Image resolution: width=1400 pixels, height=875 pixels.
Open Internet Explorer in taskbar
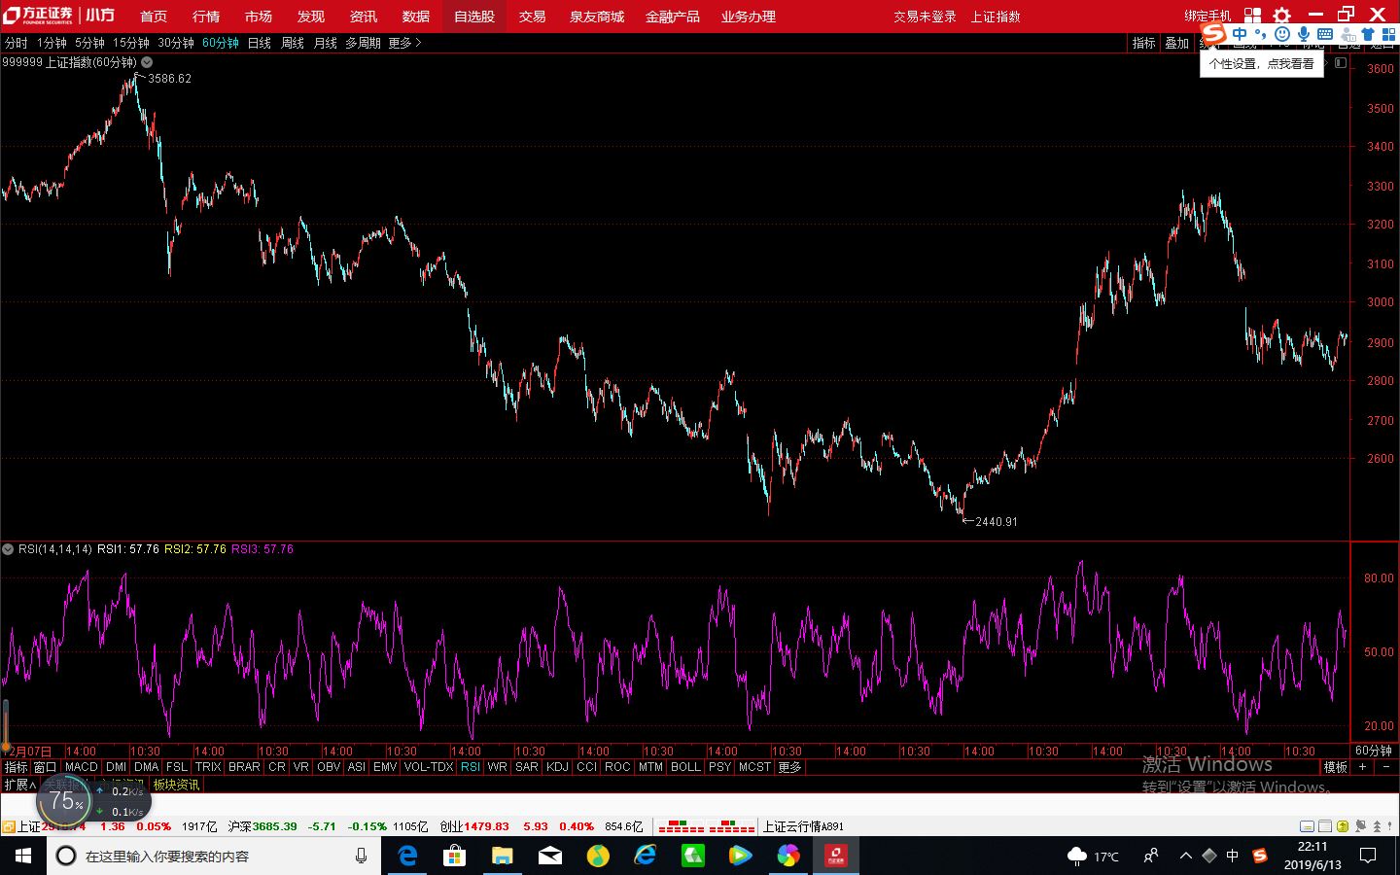click(645, 856)
